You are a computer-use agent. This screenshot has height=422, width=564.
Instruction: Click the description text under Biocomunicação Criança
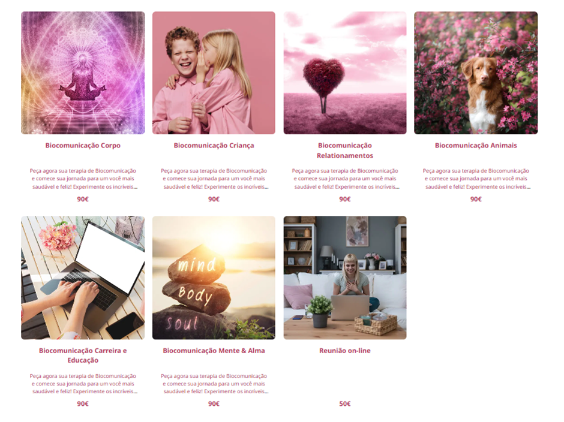(214, 179)
